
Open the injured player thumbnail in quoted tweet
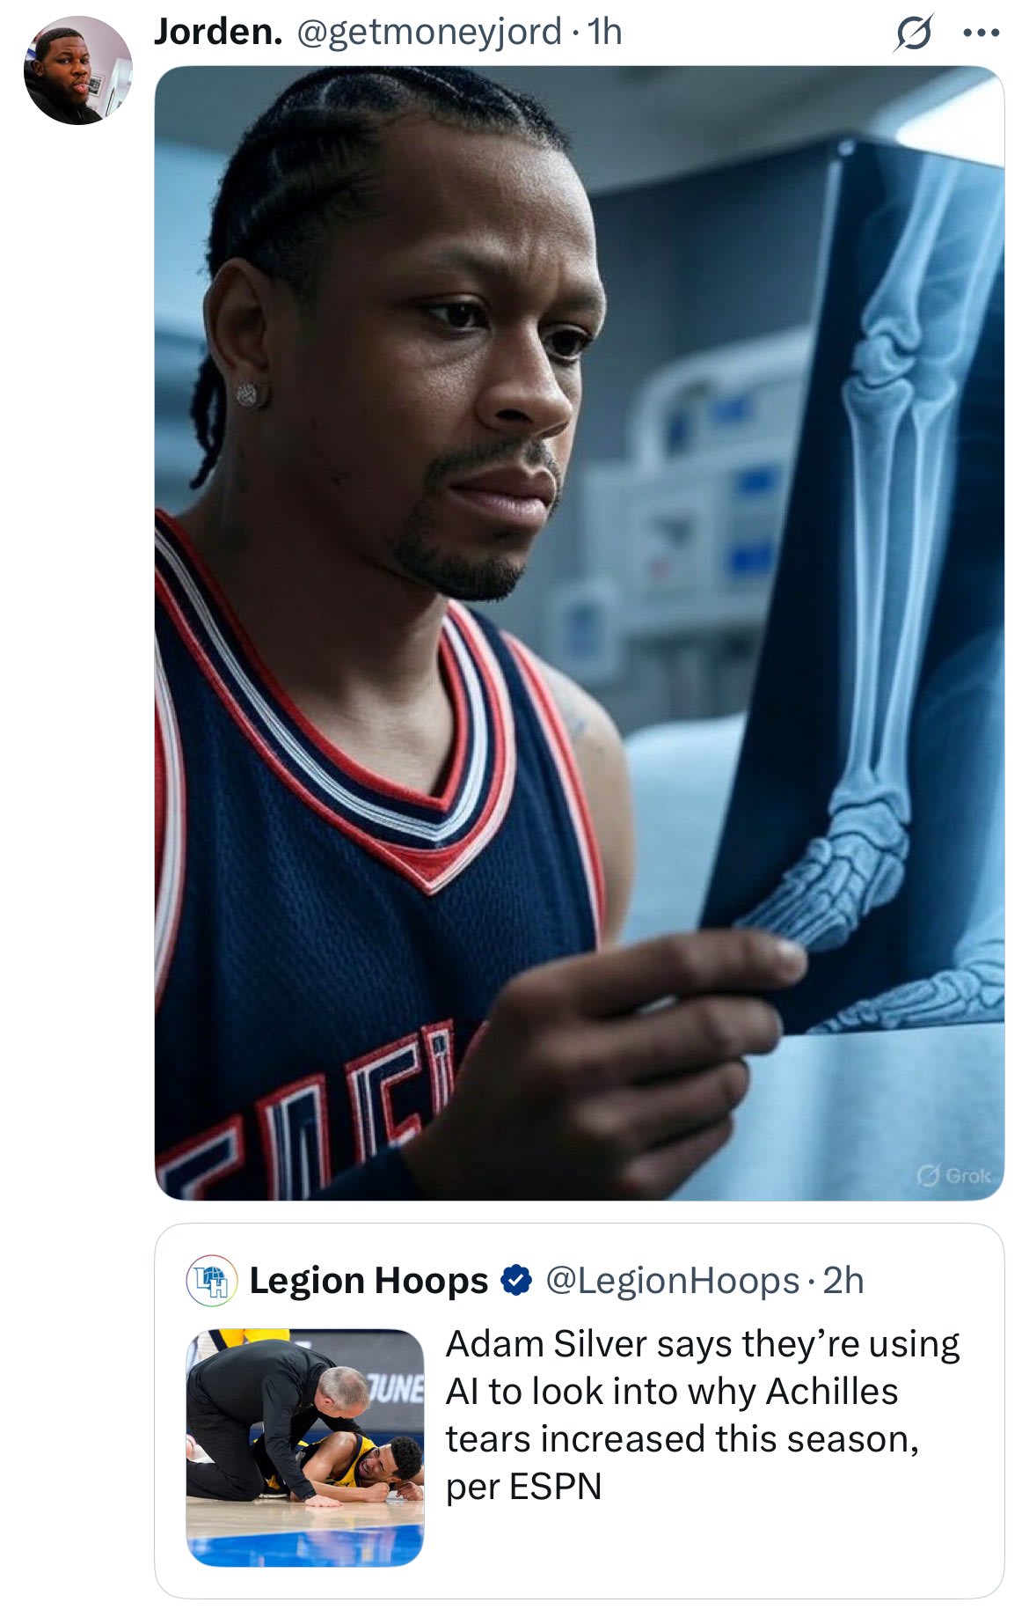click(305, 1447)
